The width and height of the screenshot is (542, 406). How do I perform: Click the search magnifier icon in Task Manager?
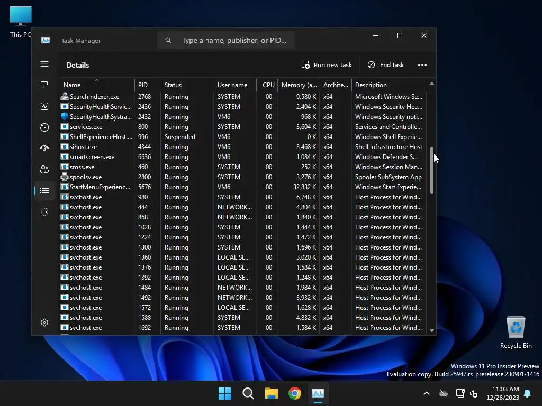168,40
